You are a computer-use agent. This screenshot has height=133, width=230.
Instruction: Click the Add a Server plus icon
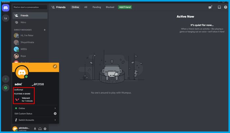click(x=5, y=79)
